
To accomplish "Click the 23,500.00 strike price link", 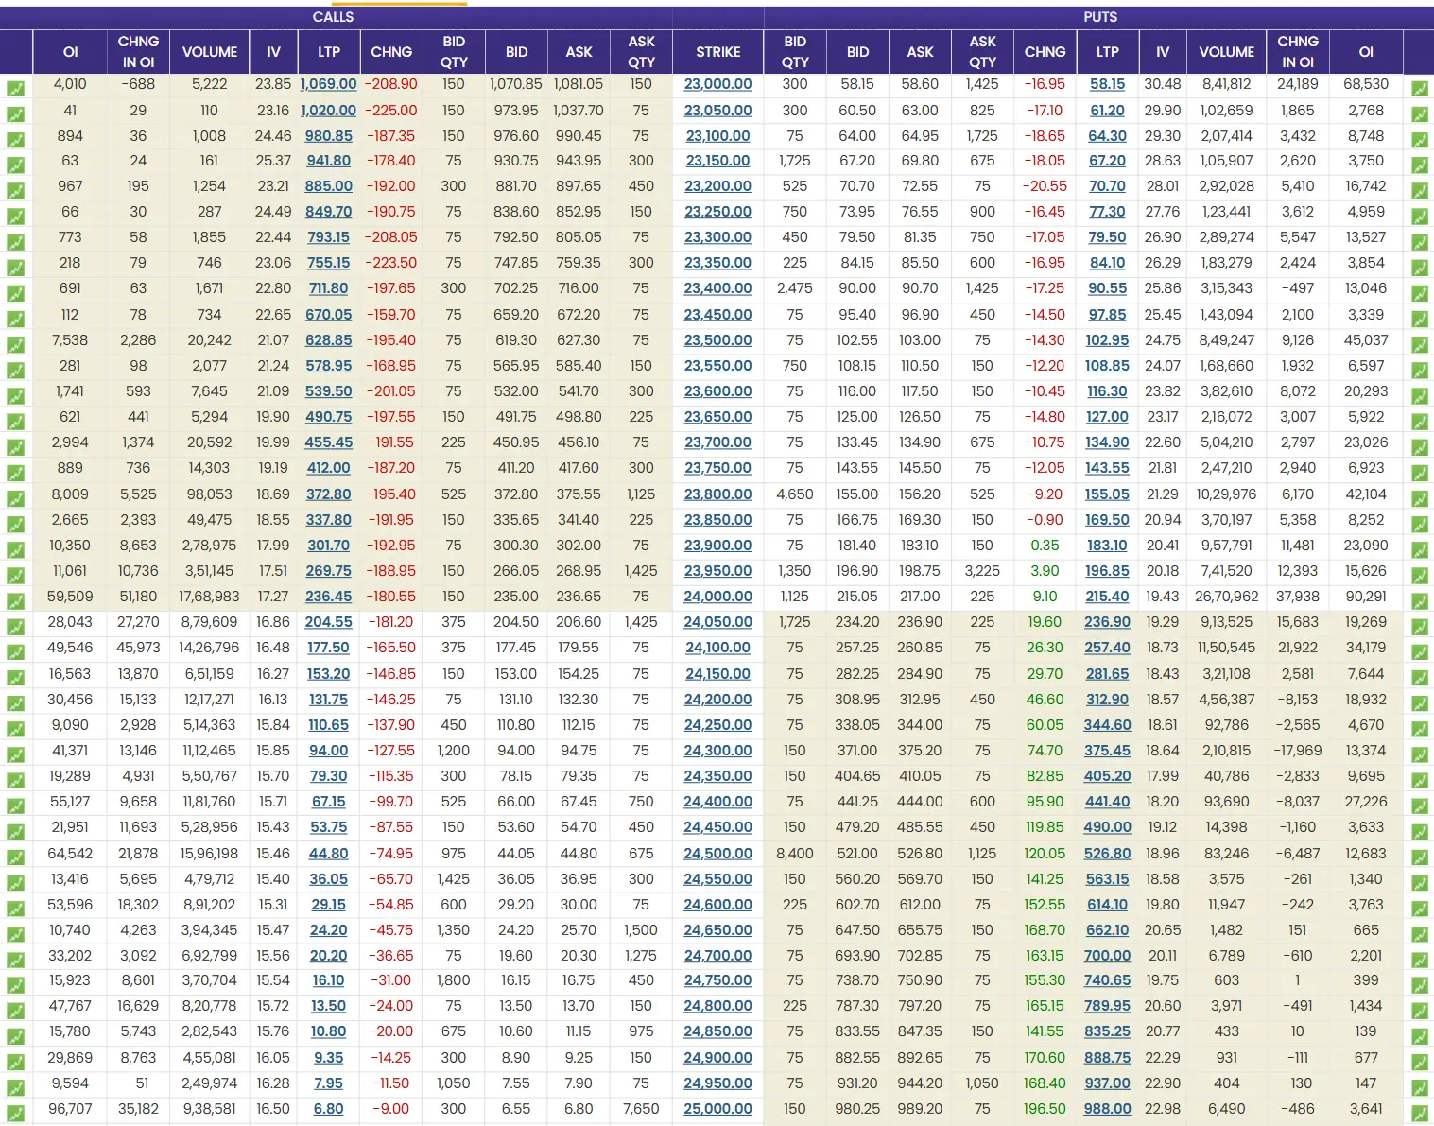I will click(717, 340).
